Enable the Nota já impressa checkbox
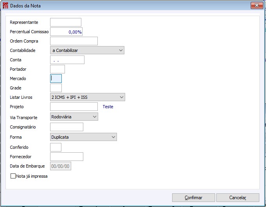Image resolution: width=266 pixels, height=207 pixels. (x=13, y=176)
